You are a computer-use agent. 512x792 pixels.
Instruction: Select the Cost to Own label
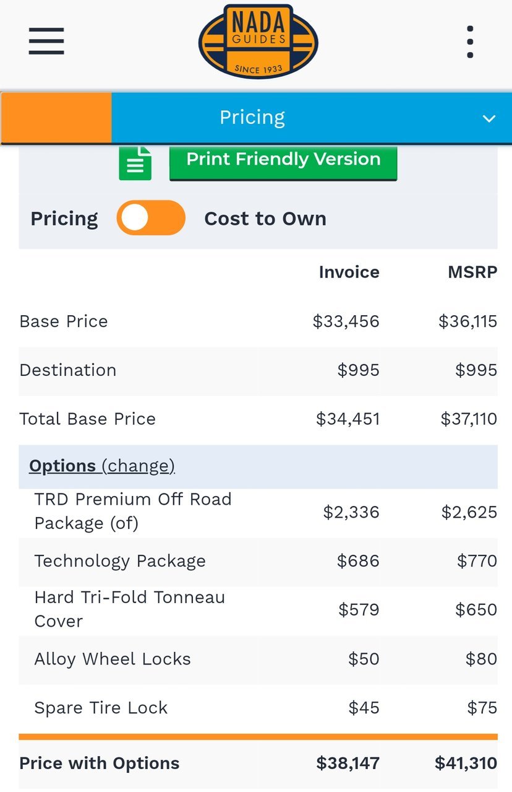click(265, 219)
